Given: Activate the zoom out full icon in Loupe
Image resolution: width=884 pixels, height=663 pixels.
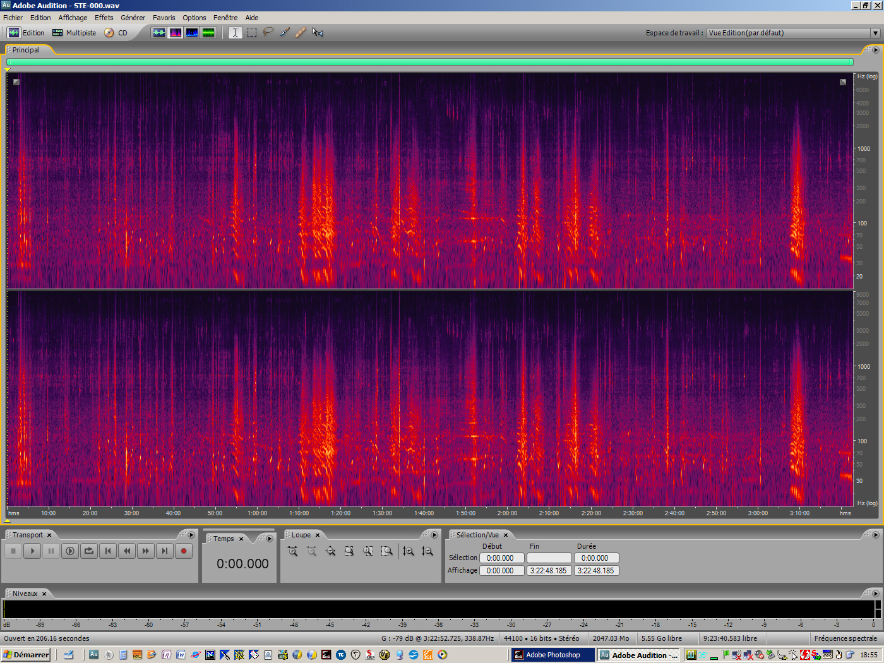Looking at the screenshot, I should (x=330, y=551).
